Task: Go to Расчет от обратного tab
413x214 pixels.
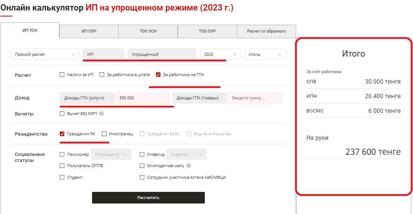Action: point(266,31)
